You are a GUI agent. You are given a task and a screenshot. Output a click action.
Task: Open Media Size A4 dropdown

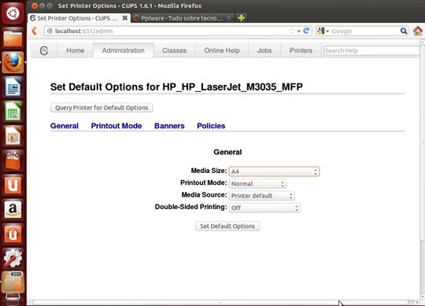pyautogui.click(x=274, y=171)
